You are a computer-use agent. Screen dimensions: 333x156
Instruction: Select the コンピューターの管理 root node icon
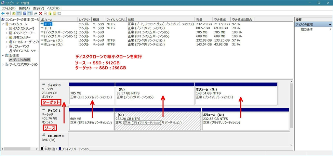click(3, 19)
